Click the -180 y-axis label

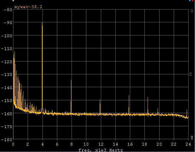click(7, 140)
